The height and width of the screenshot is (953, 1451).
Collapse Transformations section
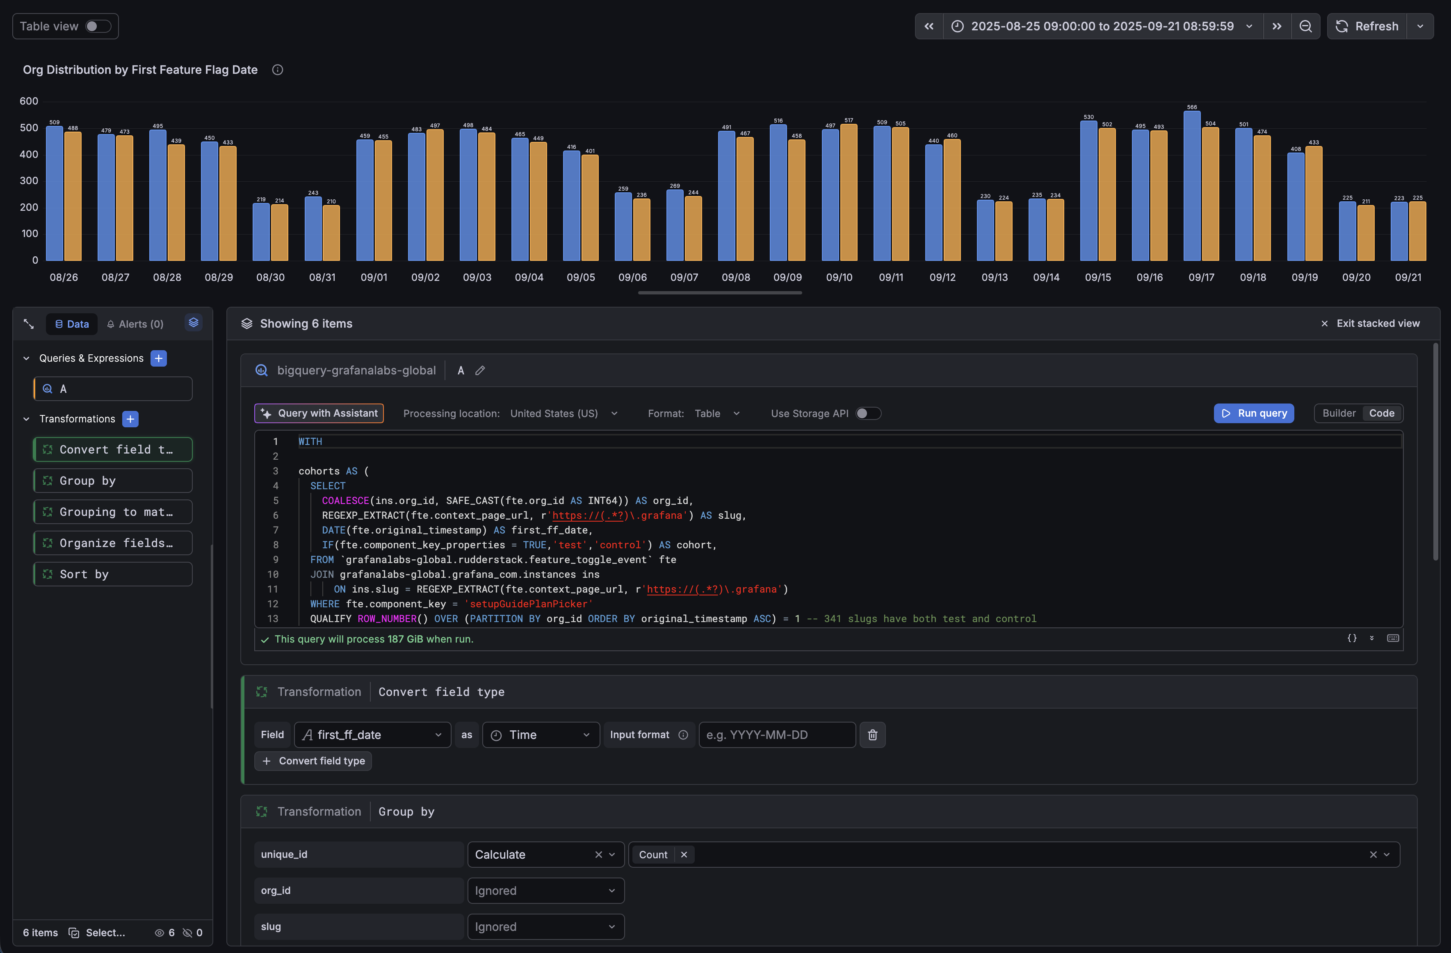[x=26, y=419]
